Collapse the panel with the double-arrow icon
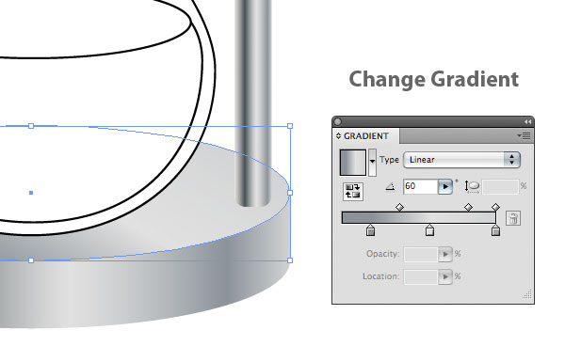Viewport: 565px width, 346px height. (x=527, y=122)
